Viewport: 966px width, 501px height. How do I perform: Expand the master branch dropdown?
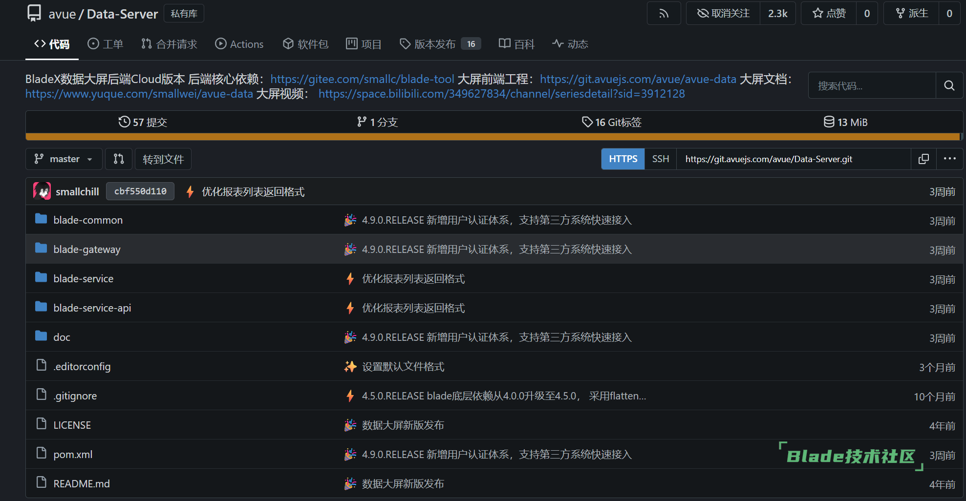point(64,159)
